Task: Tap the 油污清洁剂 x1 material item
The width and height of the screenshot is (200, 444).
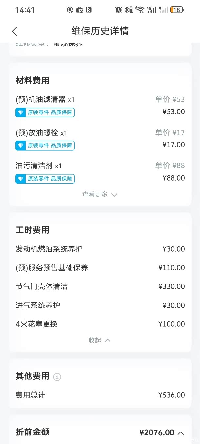Action: (39, 166)
